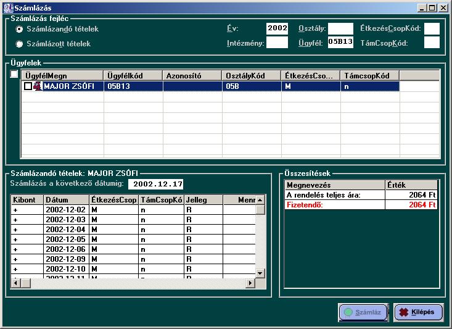Click the horizontal scrollbar right arrow
Image resolution: width=452 pixels, height=329 pixels.
pyautogui.click(x=250, y=283)
